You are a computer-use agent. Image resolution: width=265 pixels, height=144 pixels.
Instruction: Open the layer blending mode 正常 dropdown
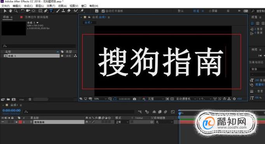[121, 122]
